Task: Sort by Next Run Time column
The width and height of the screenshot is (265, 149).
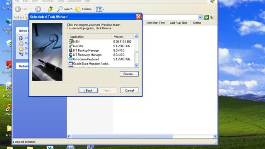Action: (x=156, y=23)
